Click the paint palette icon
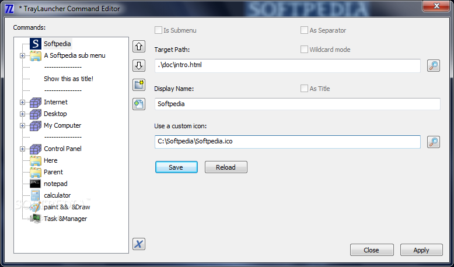This screenshot has height=267, width=454. click(x=36, y=207)
